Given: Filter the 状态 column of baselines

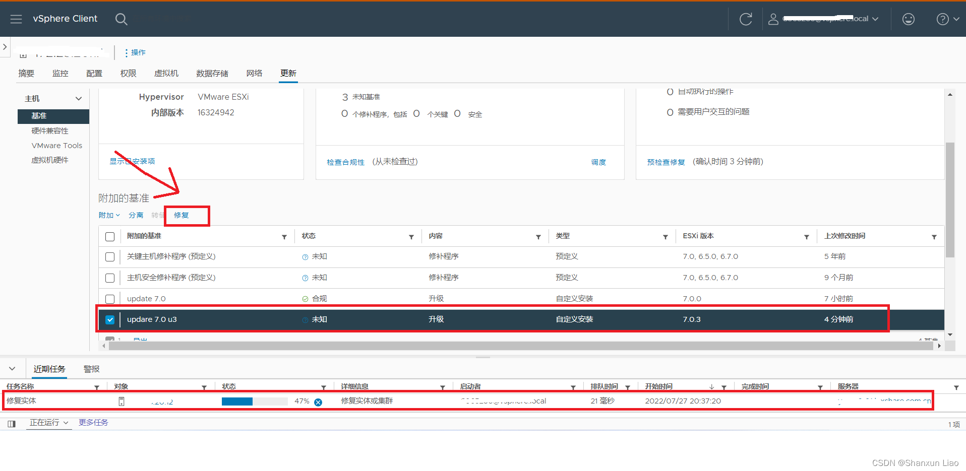Looking at the screenshot, I should point(411,237).
